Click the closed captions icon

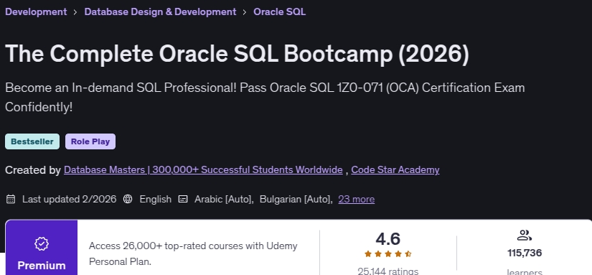tap(183, 199)
